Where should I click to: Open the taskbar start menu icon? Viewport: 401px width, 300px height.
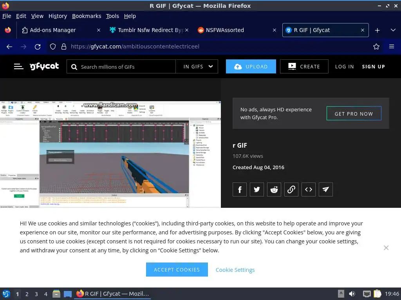[6, 294]
